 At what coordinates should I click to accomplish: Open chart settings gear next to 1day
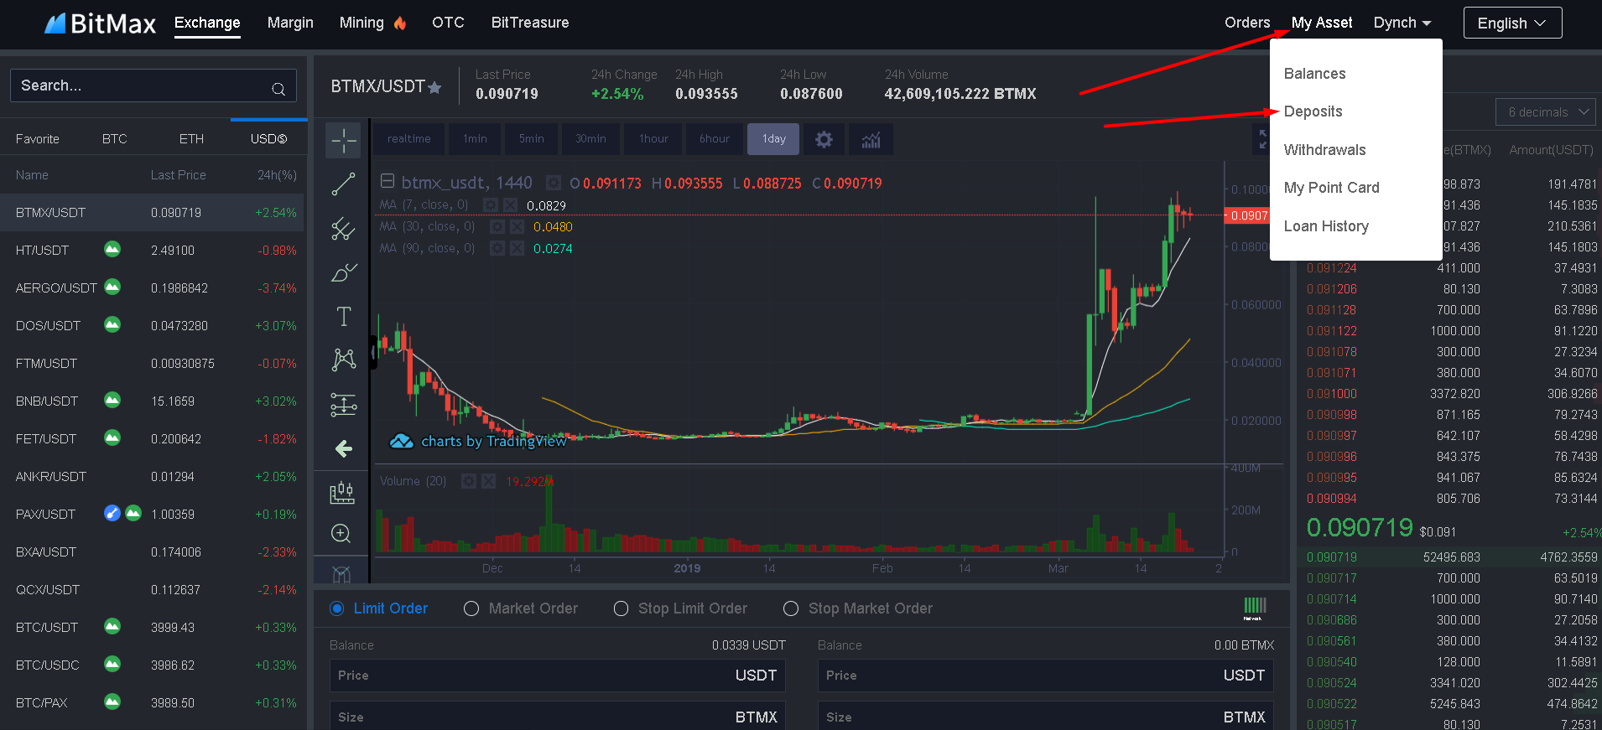coord(824,139)
